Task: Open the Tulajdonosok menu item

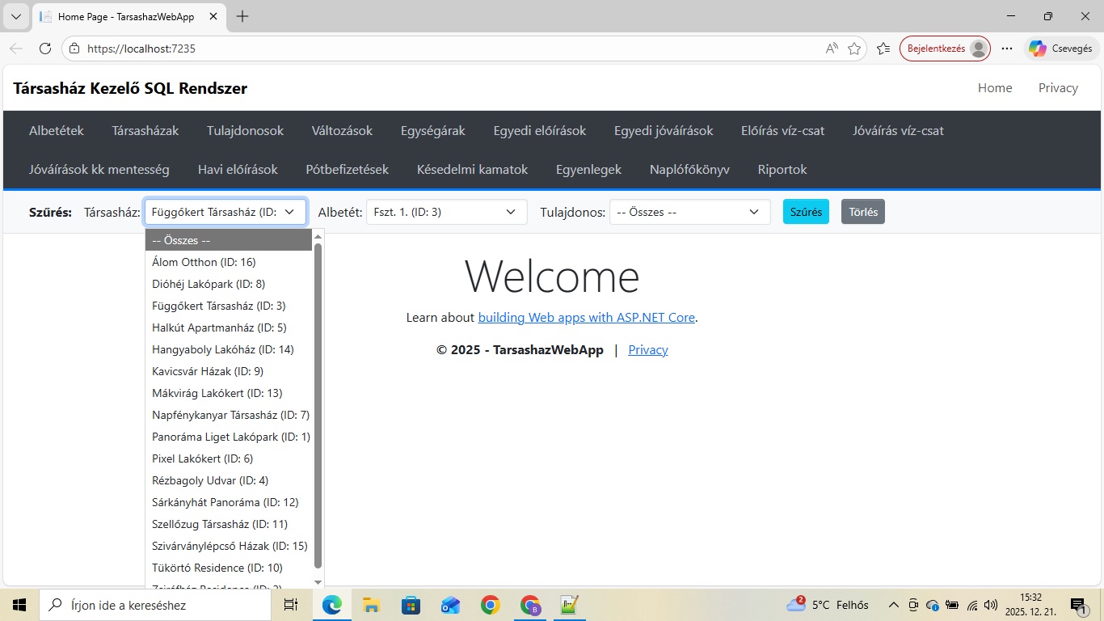Action: click(x=245, y=130)
